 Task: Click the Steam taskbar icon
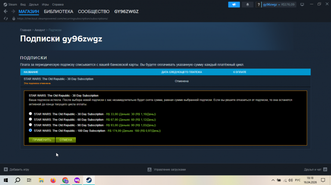(89, 180)
